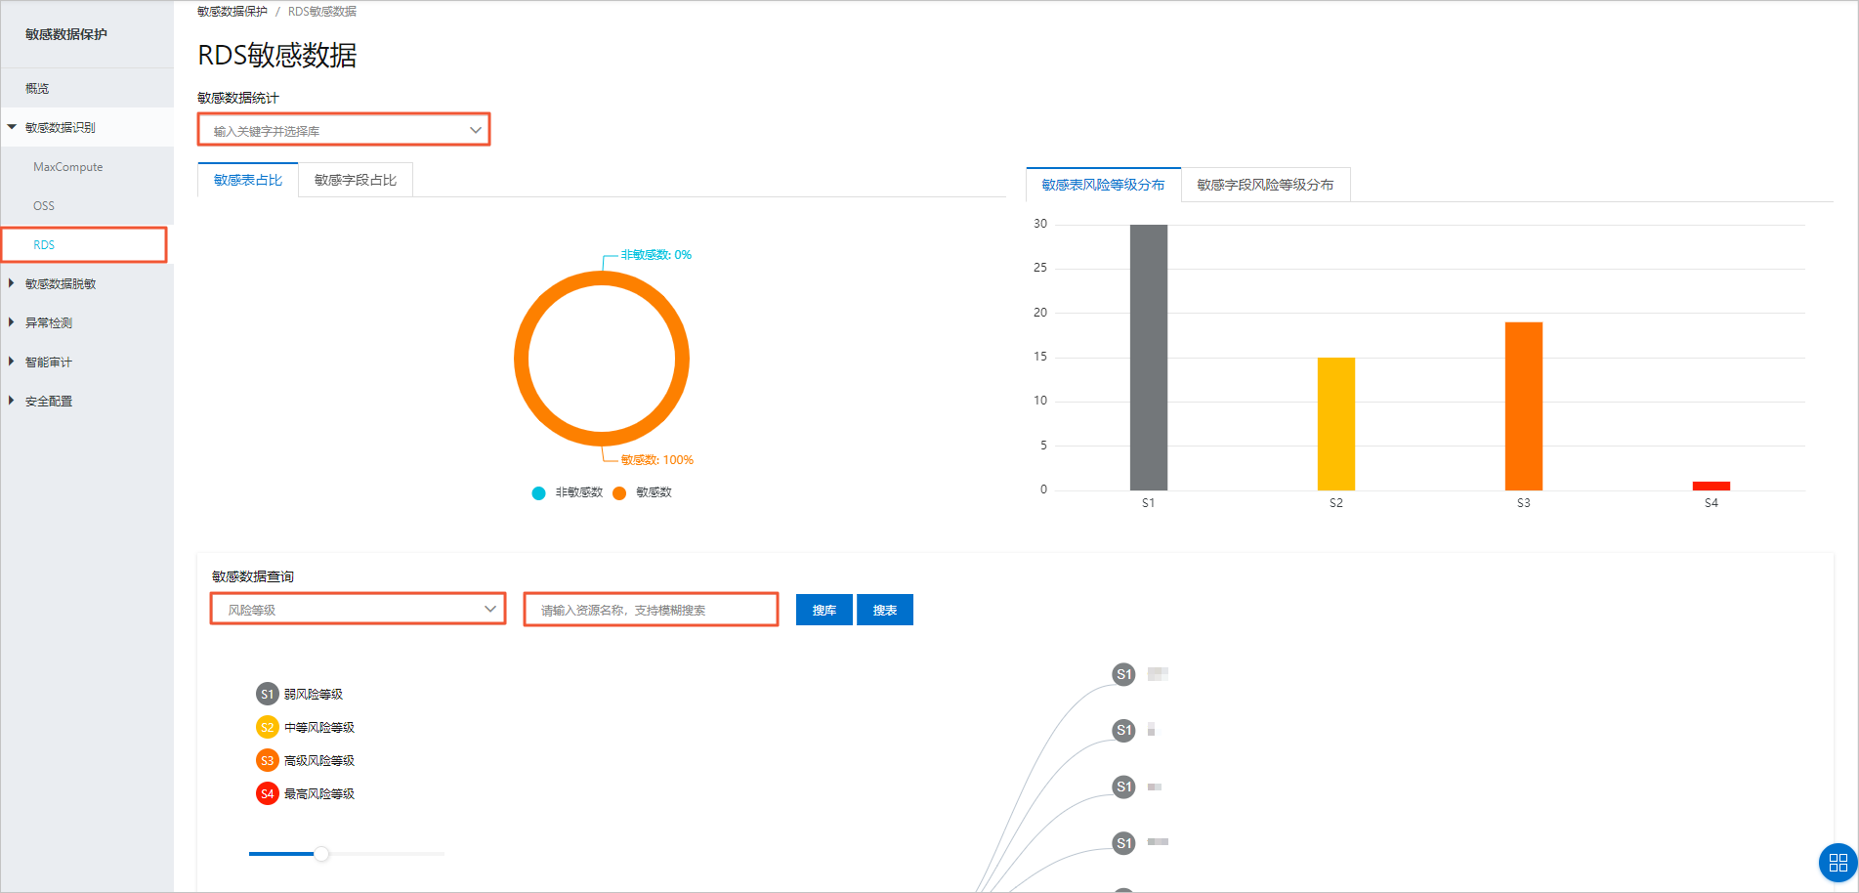Viewport: 1859px width, 893px height.
Task: Click the 搜表 button
Action: click(x=884, y=611)
